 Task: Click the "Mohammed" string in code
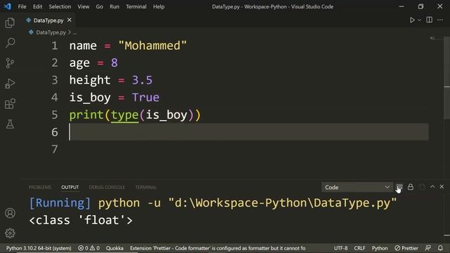pos(153,46)
